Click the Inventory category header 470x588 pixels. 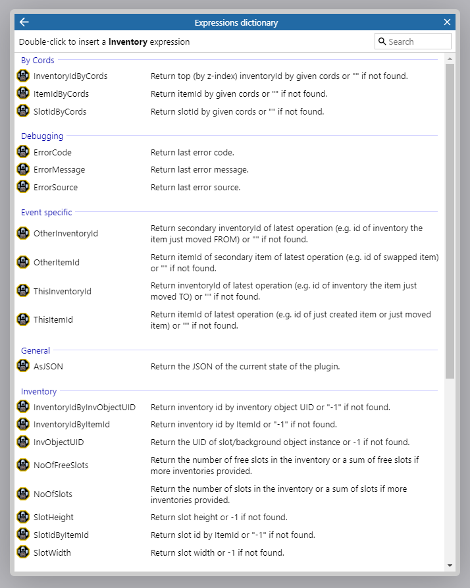click(x=39, y=391)
